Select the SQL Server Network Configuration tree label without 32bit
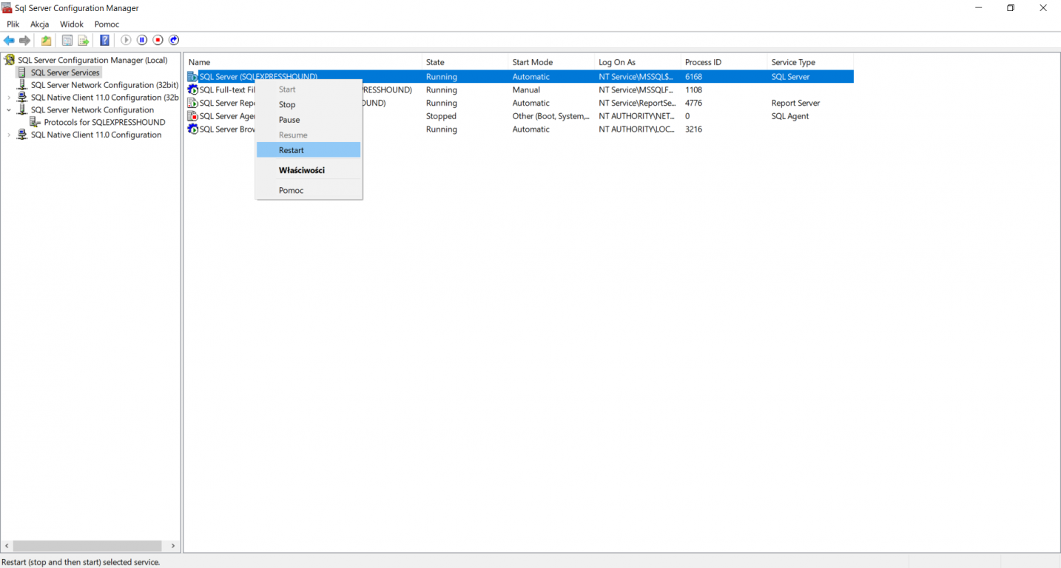Image resolution: width=1061 pixels, height=568 pixels. click(x=92, y=110)
